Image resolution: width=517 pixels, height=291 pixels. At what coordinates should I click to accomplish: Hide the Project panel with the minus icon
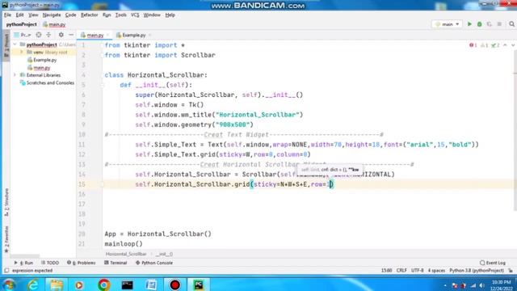coord(71,35)
